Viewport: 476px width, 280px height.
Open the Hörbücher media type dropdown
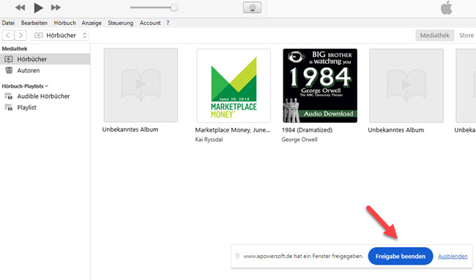point(59,35)
